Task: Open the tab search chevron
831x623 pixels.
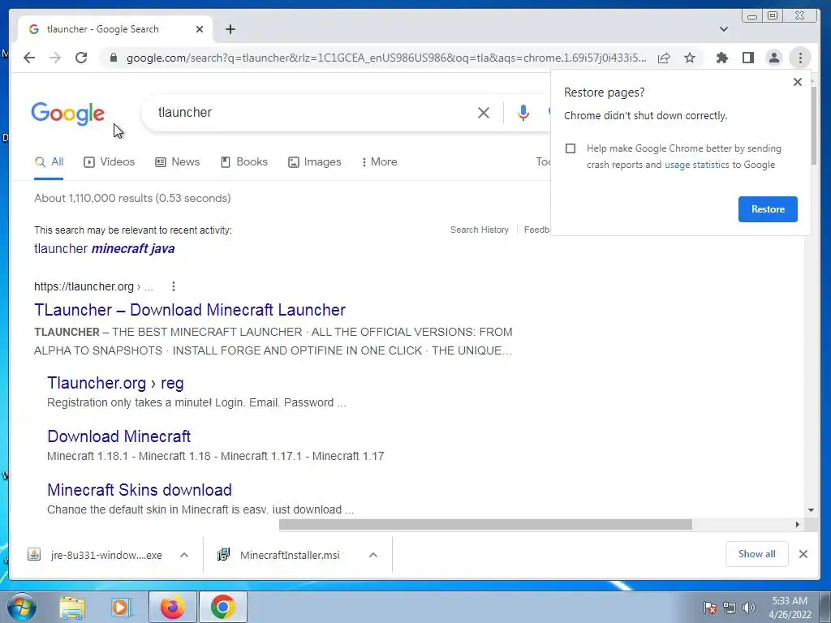Action: (x=723, y=29)
